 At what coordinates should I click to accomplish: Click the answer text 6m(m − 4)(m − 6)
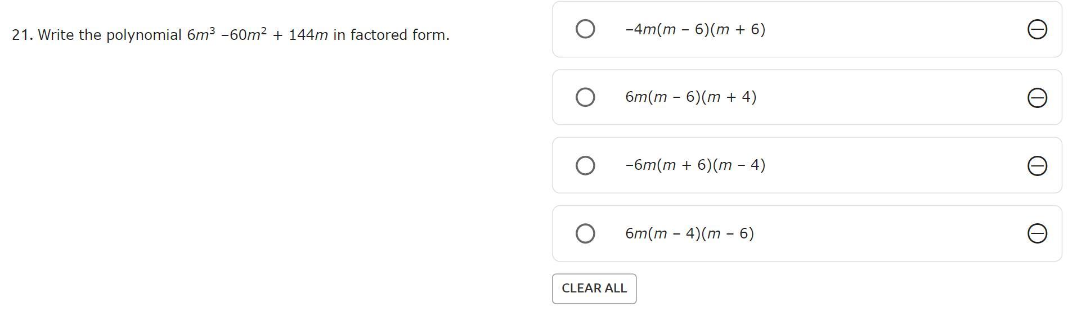[689, 233]
